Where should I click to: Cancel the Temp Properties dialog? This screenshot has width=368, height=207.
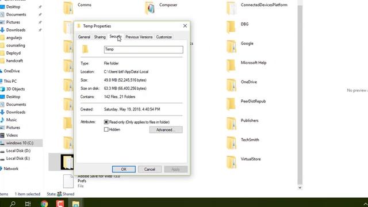tap(149, 169)
